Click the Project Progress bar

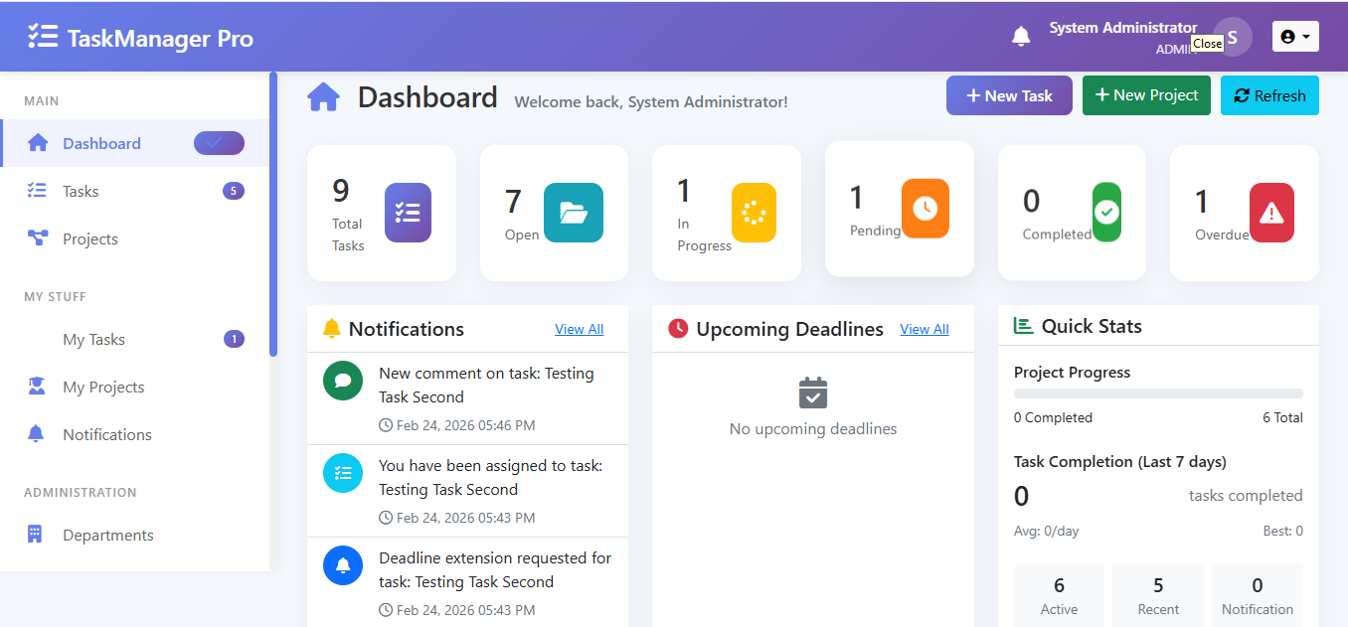1157,393
